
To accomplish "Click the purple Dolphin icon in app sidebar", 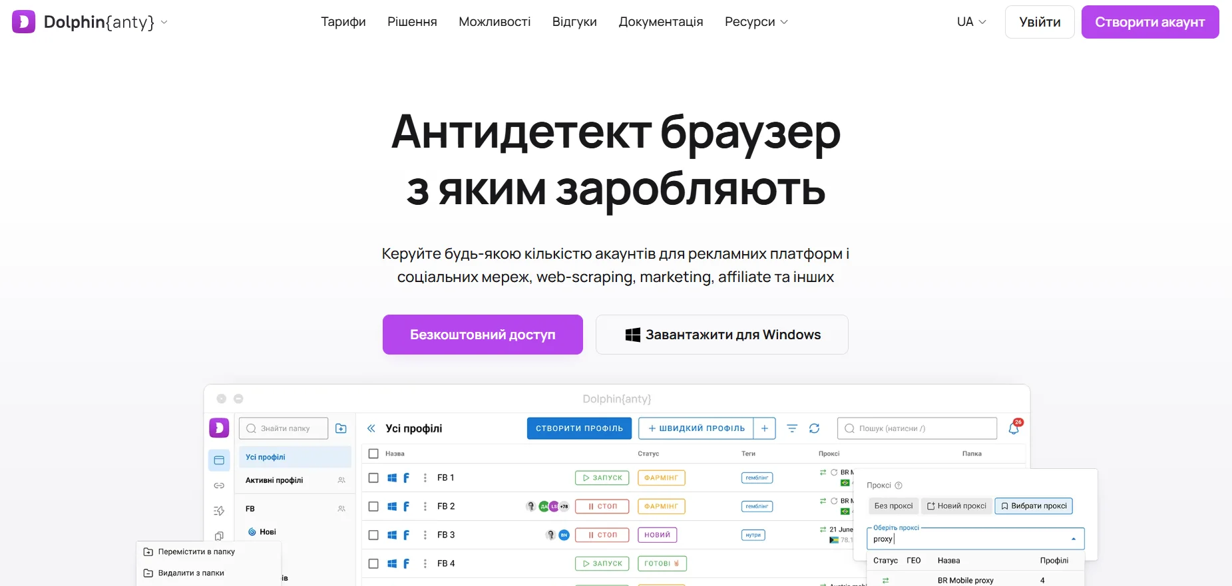I will (x=219, y=428).
